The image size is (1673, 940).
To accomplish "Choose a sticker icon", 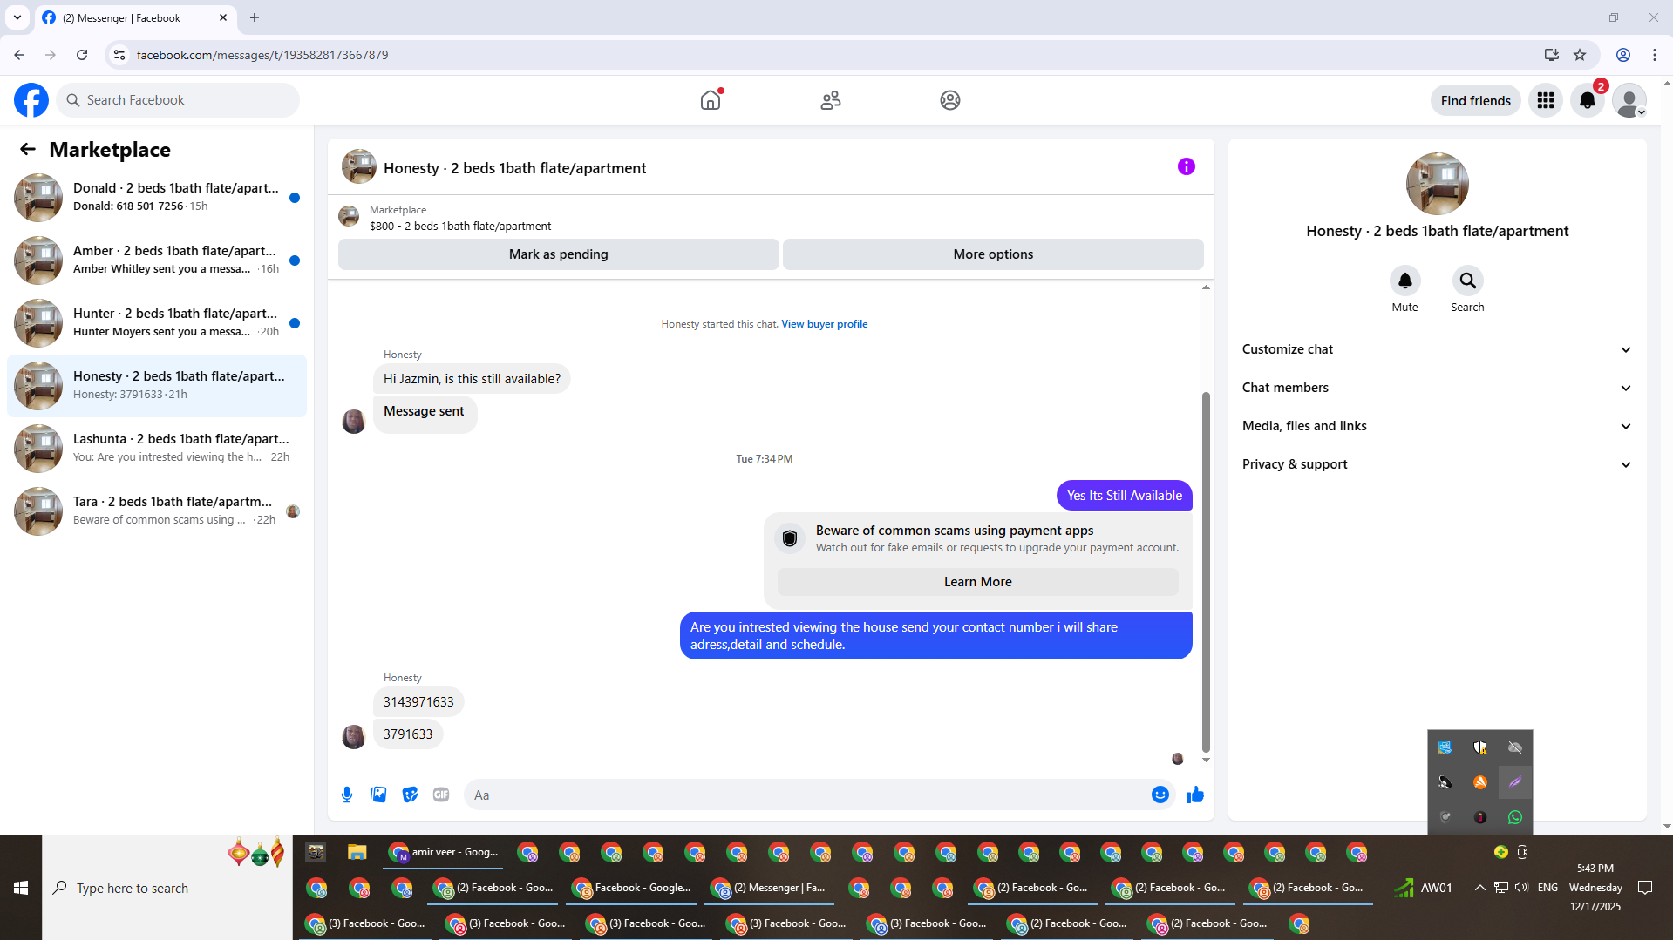I will point(410,795).
